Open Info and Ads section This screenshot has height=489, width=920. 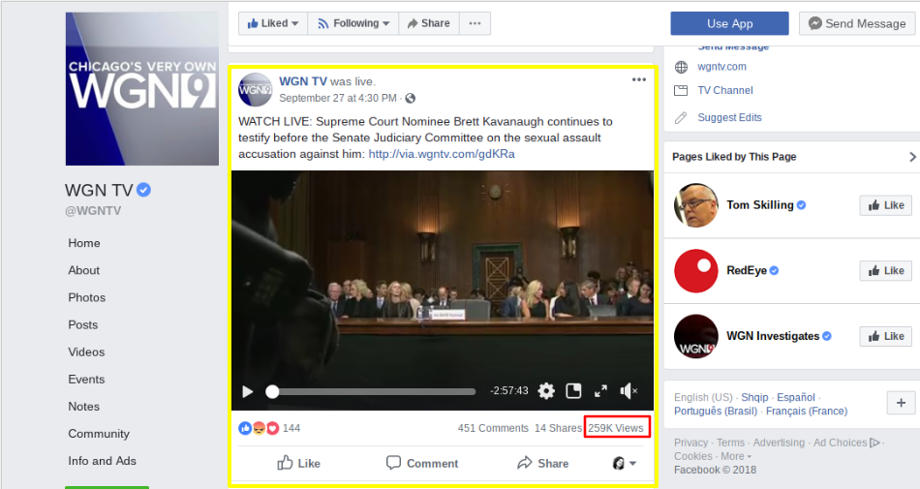pyautogui.click(x=102, y=461)
